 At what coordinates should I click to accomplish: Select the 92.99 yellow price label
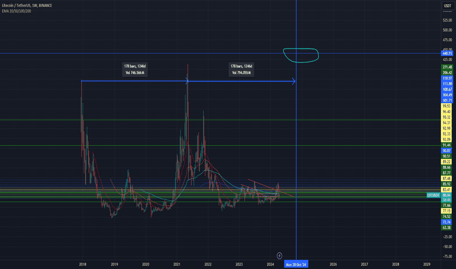446,128
